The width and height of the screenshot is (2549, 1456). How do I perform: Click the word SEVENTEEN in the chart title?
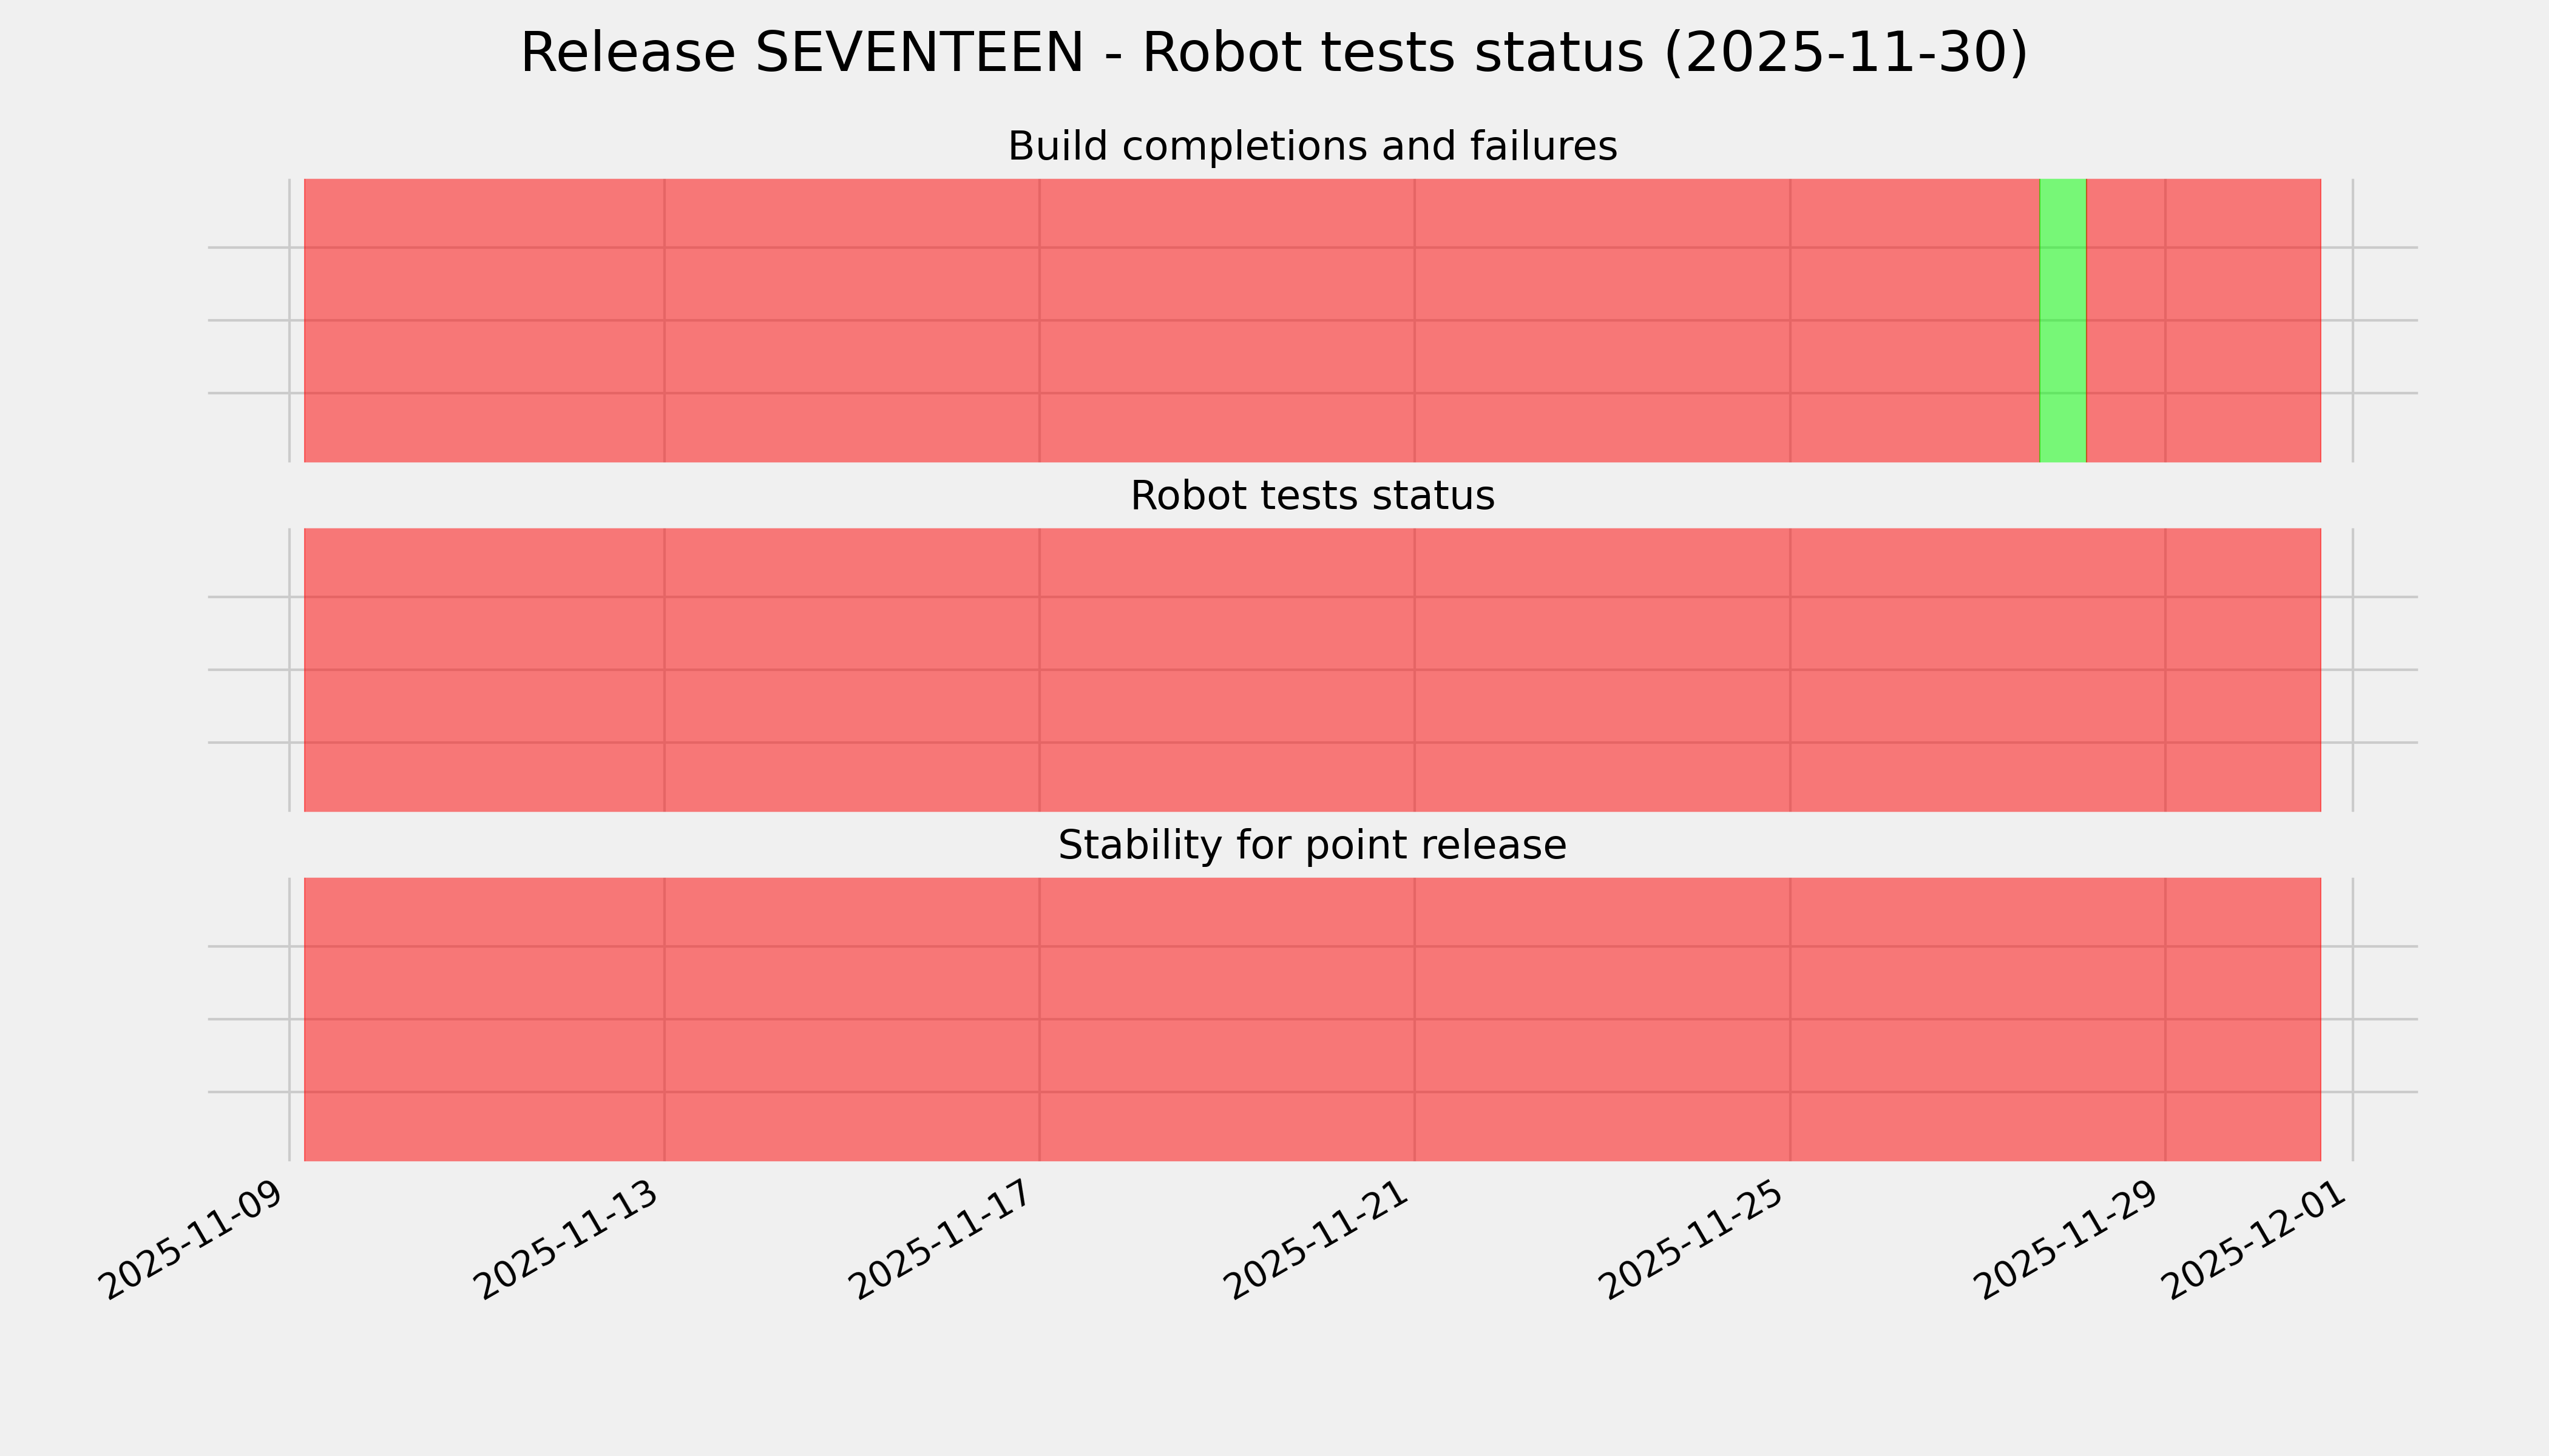point(918,53)
